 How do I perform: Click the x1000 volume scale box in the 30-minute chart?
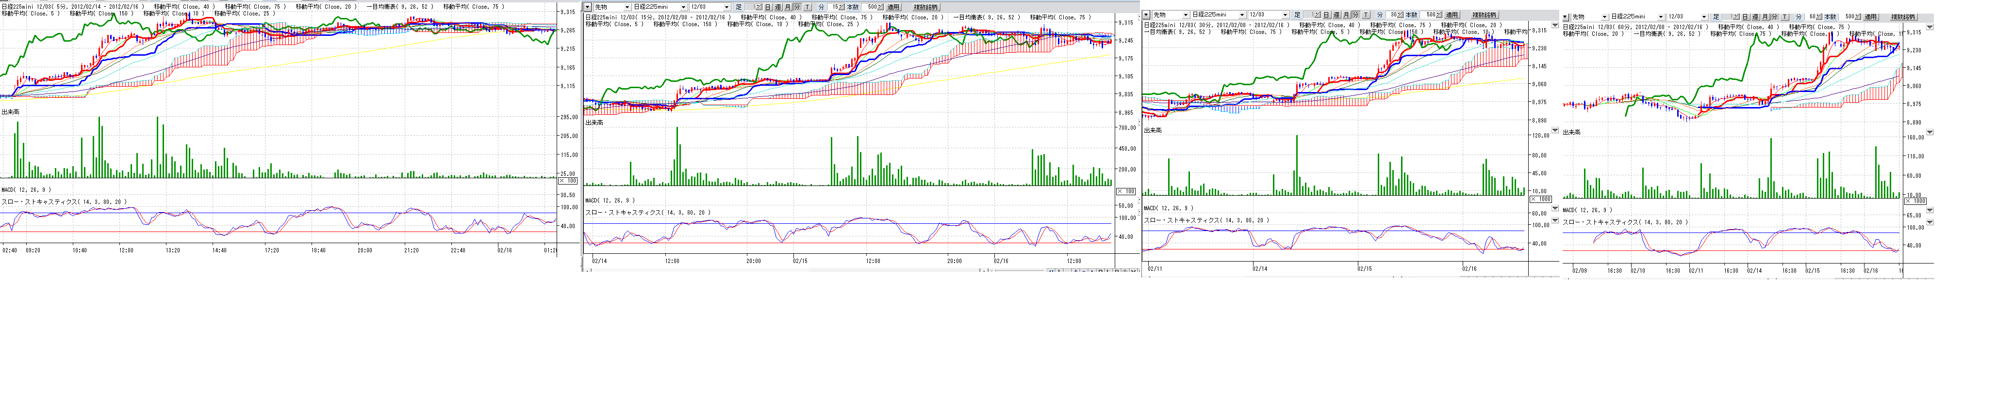pyautogui.click(x=1540, y=200)
